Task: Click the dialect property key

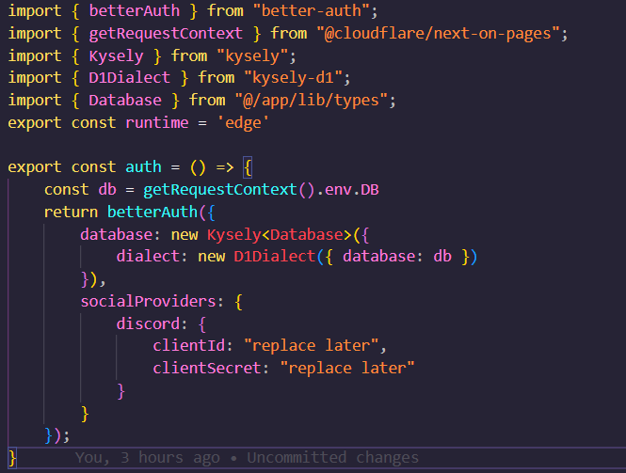Action: click(x=148, y=256)
